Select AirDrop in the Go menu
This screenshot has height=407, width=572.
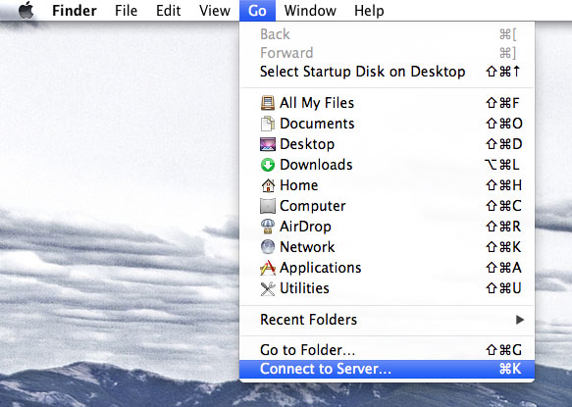[x=387, y=227]
